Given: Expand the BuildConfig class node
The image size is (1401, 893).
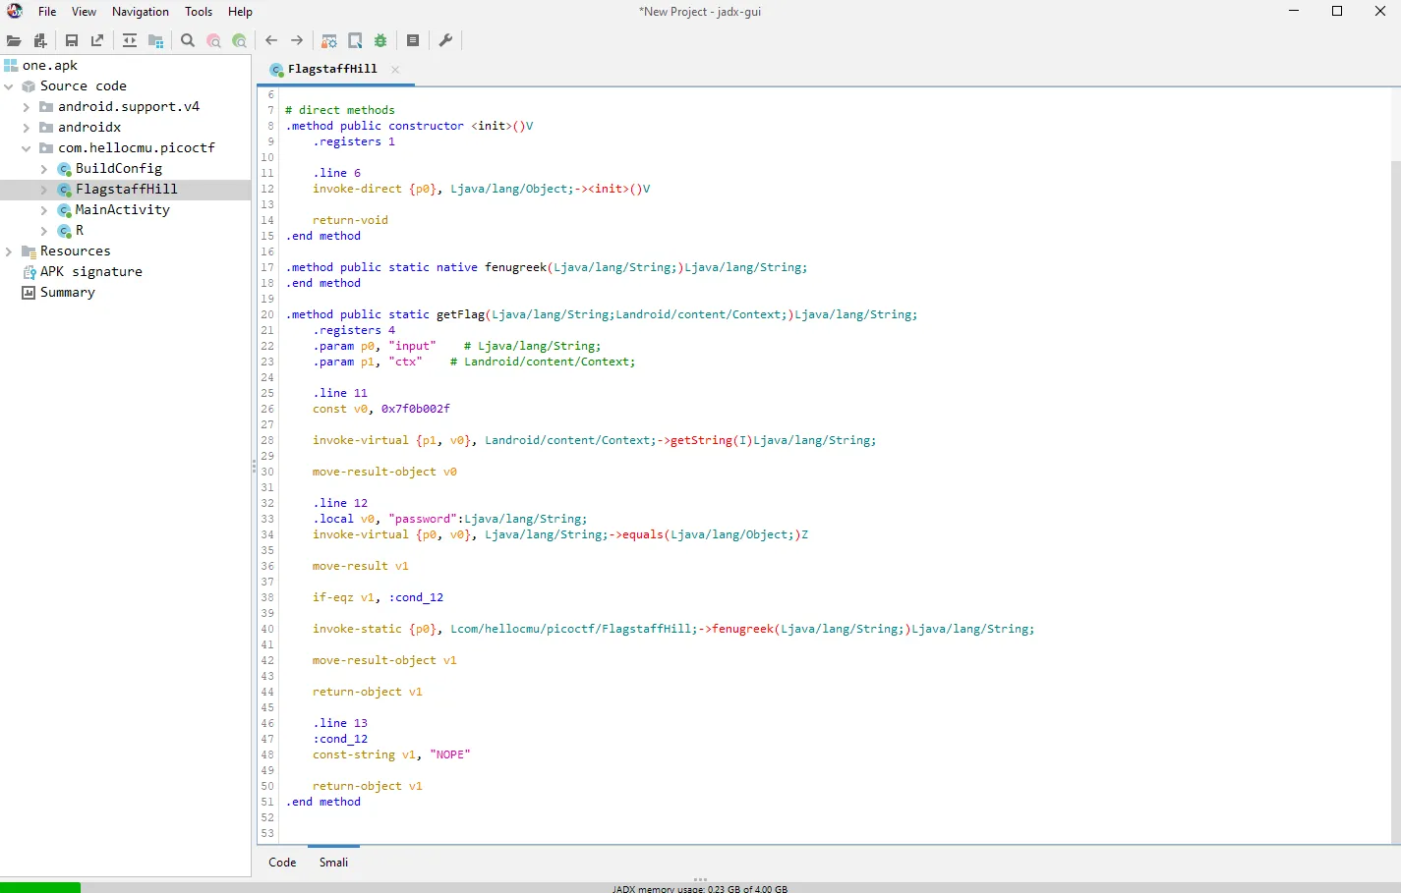Looking at the screenshot, I should 44,169.
